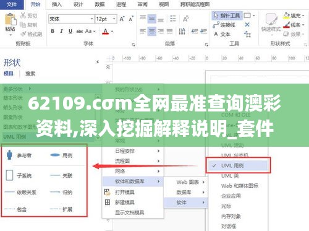Open the File (文件) tab
The image size is (309, 231).
12,4
